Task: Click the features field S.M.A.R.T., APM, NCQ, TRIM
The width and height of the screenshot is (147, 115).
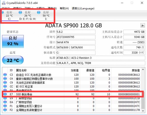Action: pos(101,63)
